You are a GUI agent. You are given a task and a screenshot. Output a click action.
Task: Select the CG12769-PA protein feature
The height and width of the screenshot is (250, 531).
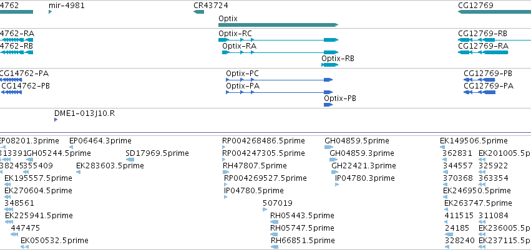[x=480, y=92]
